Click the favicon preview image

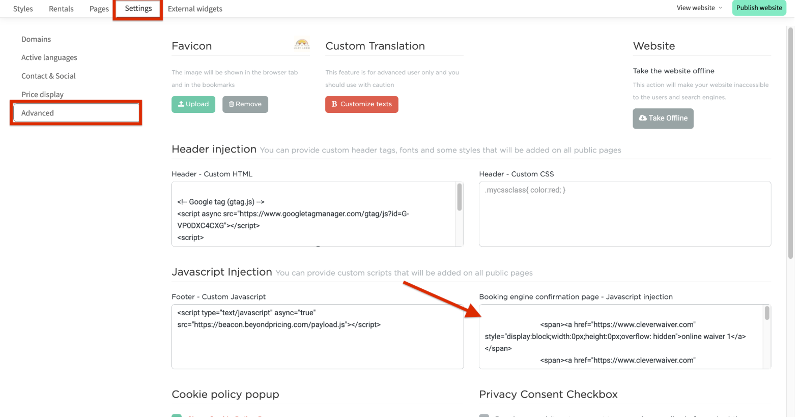click(302, 44)
